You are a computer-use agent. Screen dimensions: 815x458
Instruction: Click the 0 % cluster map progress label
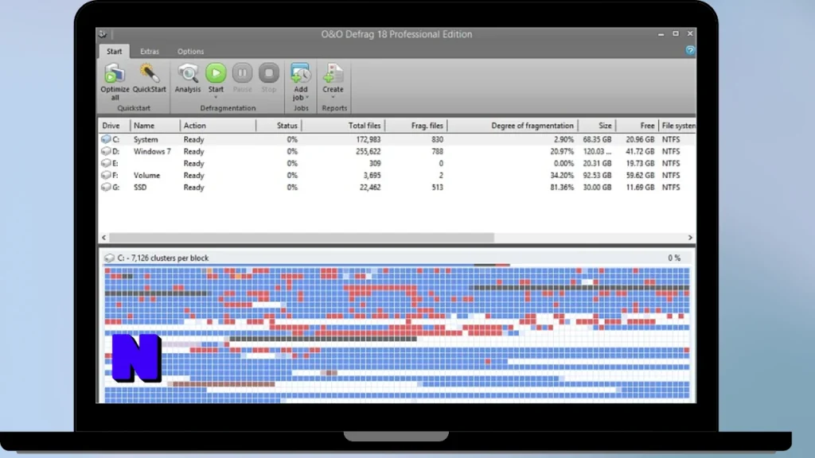click(674, 258)
